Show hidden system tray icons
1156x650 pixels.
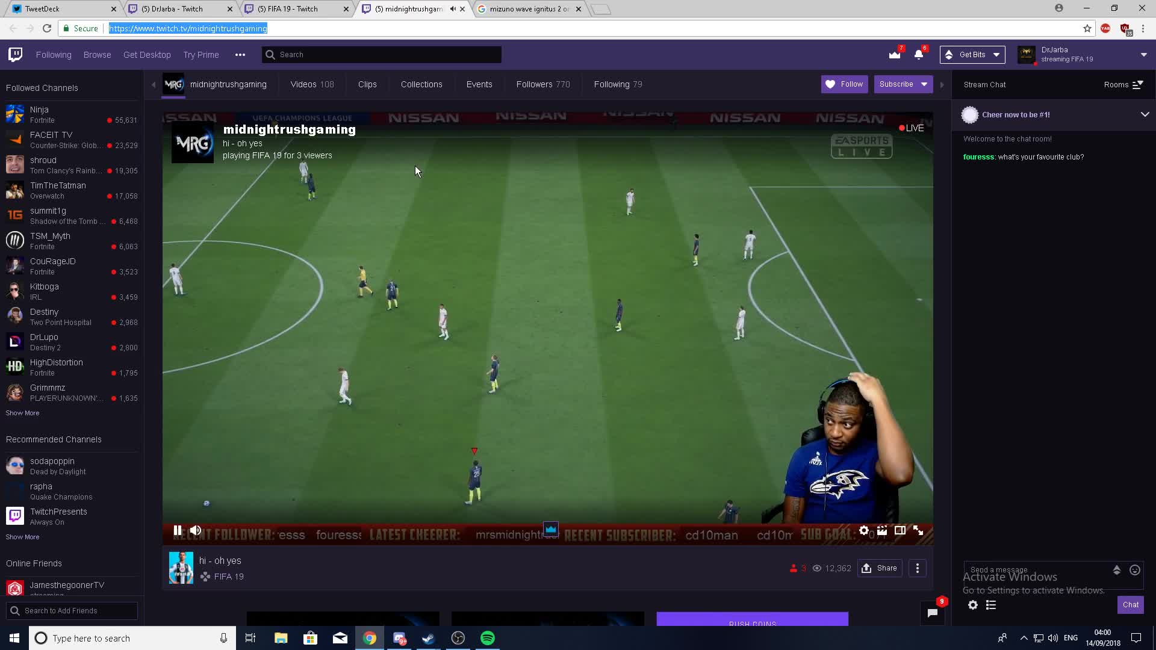[1024, 638]
